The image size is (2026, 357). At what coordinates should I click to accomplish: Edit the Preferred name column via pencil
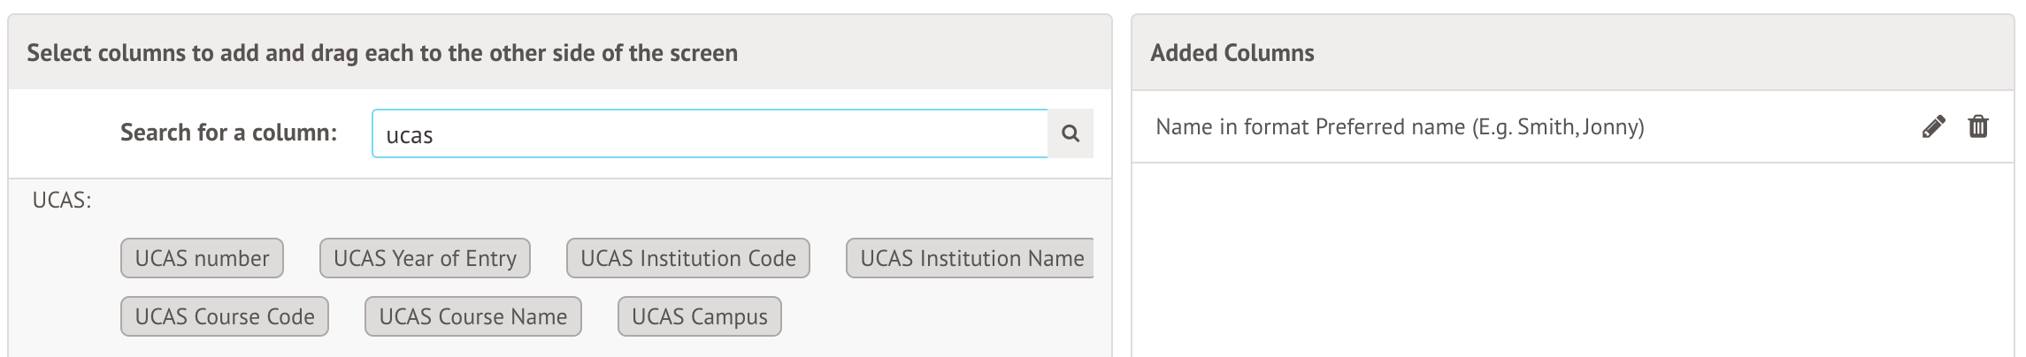click(x=1933, y=127)
